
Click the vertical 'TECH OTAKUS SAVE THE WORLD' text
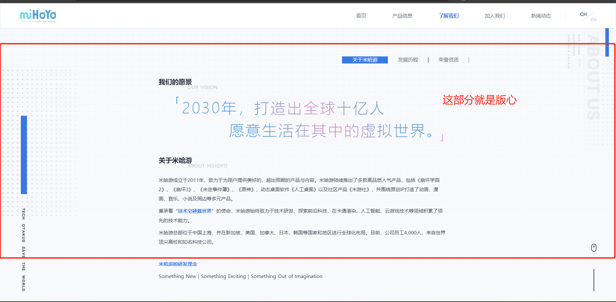tap(23, 250)
